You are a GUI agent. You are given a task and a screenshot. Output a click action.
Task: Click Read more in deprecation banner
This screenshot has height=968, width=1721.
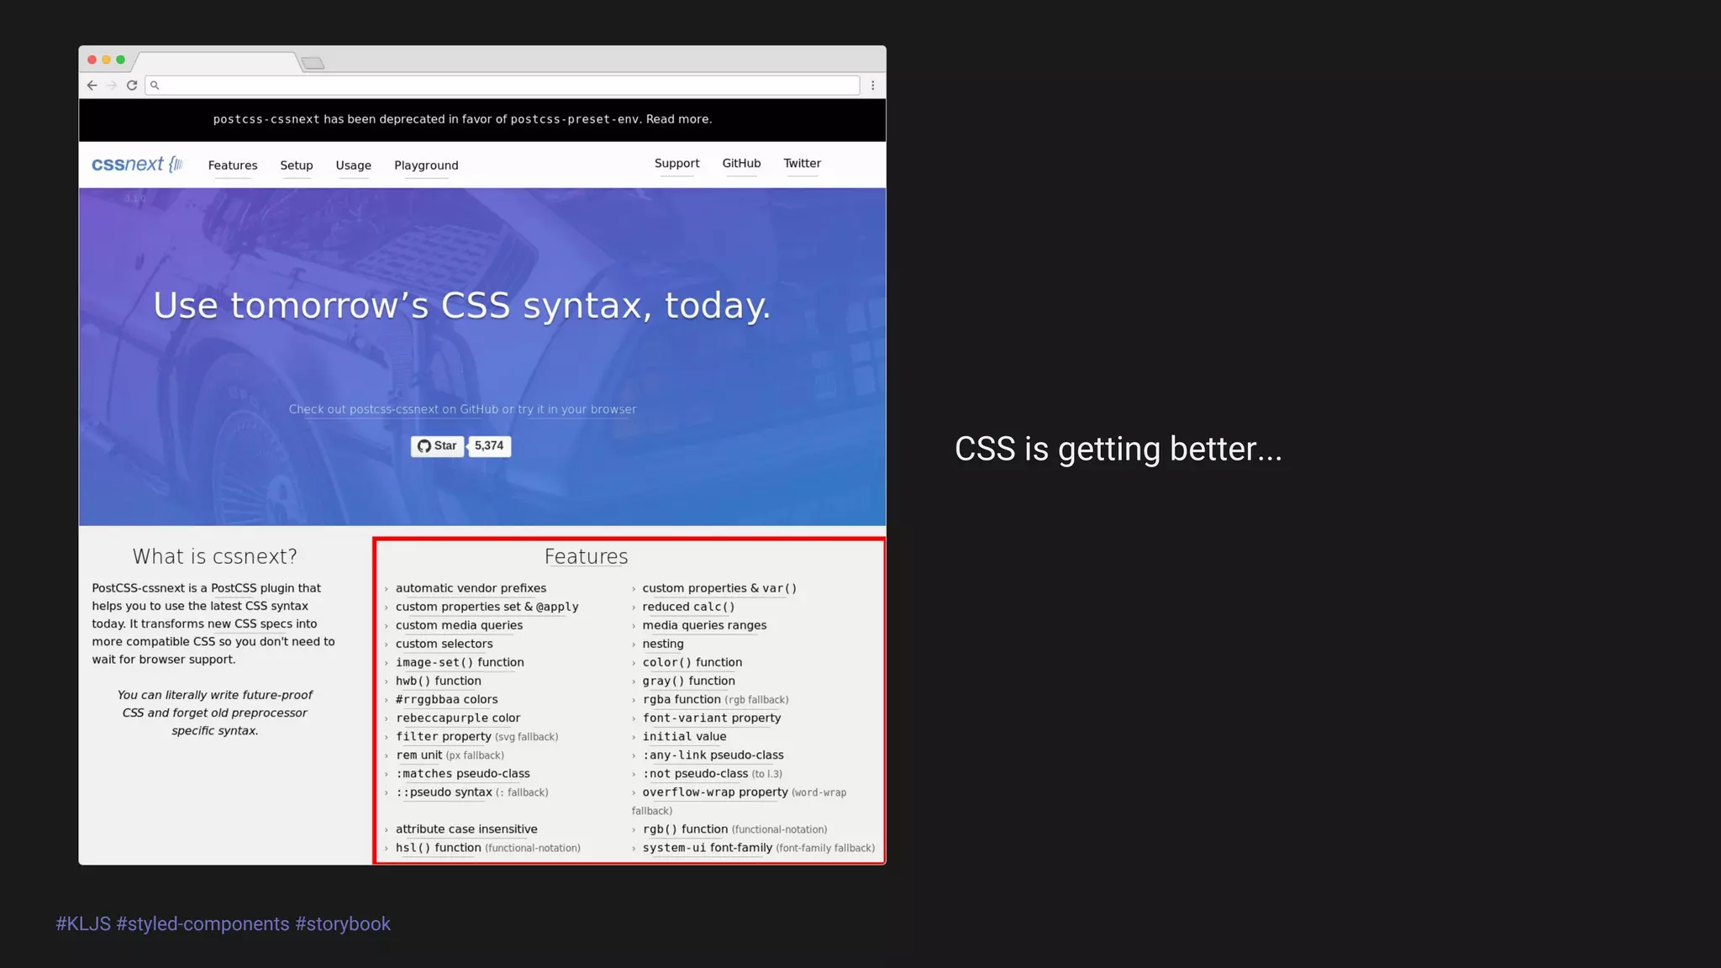(677, 119)
